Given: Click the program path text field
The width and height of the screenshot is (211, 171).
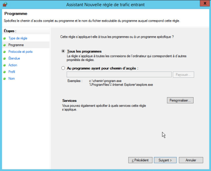Looking at the screenshot, I should [119, 75].
